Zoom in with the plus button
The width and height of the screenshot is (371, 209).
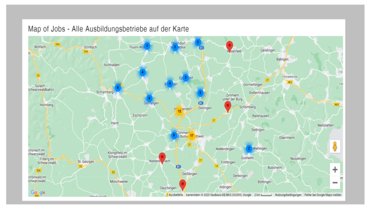coord(335,170)
